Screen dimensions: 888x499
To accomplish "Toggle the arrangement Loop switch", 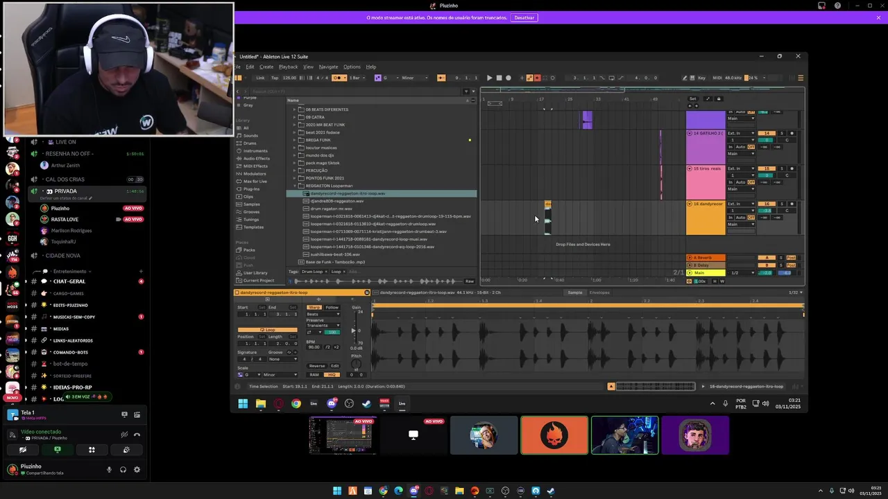I will click(x=611, y=78).
